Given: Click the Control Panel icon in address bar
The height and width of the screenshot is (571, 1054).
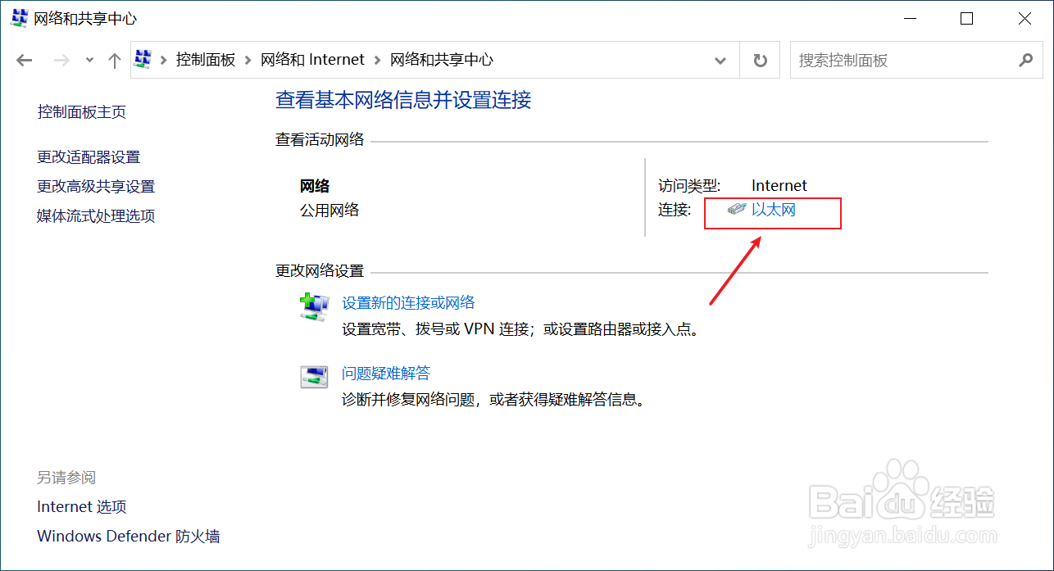Looking at the screenshot, I should (x=144, y=59).
